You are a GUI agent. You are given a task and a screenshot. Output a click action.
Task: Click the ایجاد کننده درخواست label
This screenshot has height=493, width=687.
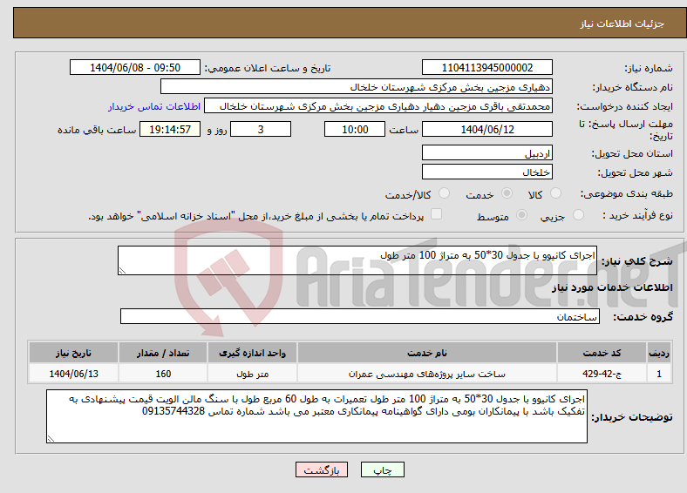(x=624, y=106)
